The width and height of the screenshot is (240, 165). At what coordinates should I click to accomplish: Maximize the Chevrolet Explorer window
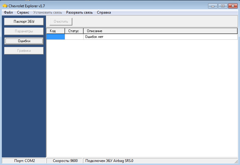(x=223, y=6)
